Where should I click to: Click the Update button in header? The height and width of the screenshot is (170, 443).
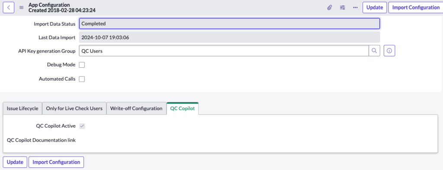375,8
